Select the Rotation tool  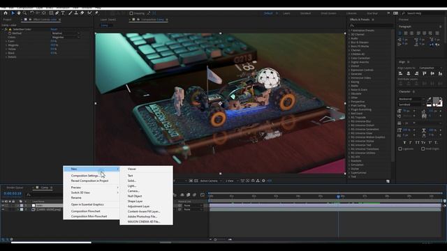pyautogui.click(x=32, y=13)
